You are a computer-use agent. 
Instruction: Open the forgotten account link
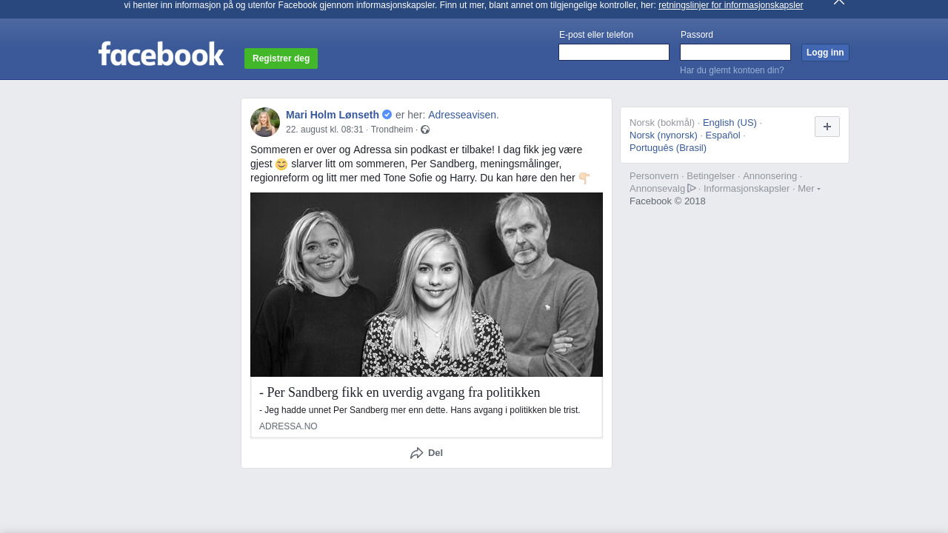pos(731,70)
